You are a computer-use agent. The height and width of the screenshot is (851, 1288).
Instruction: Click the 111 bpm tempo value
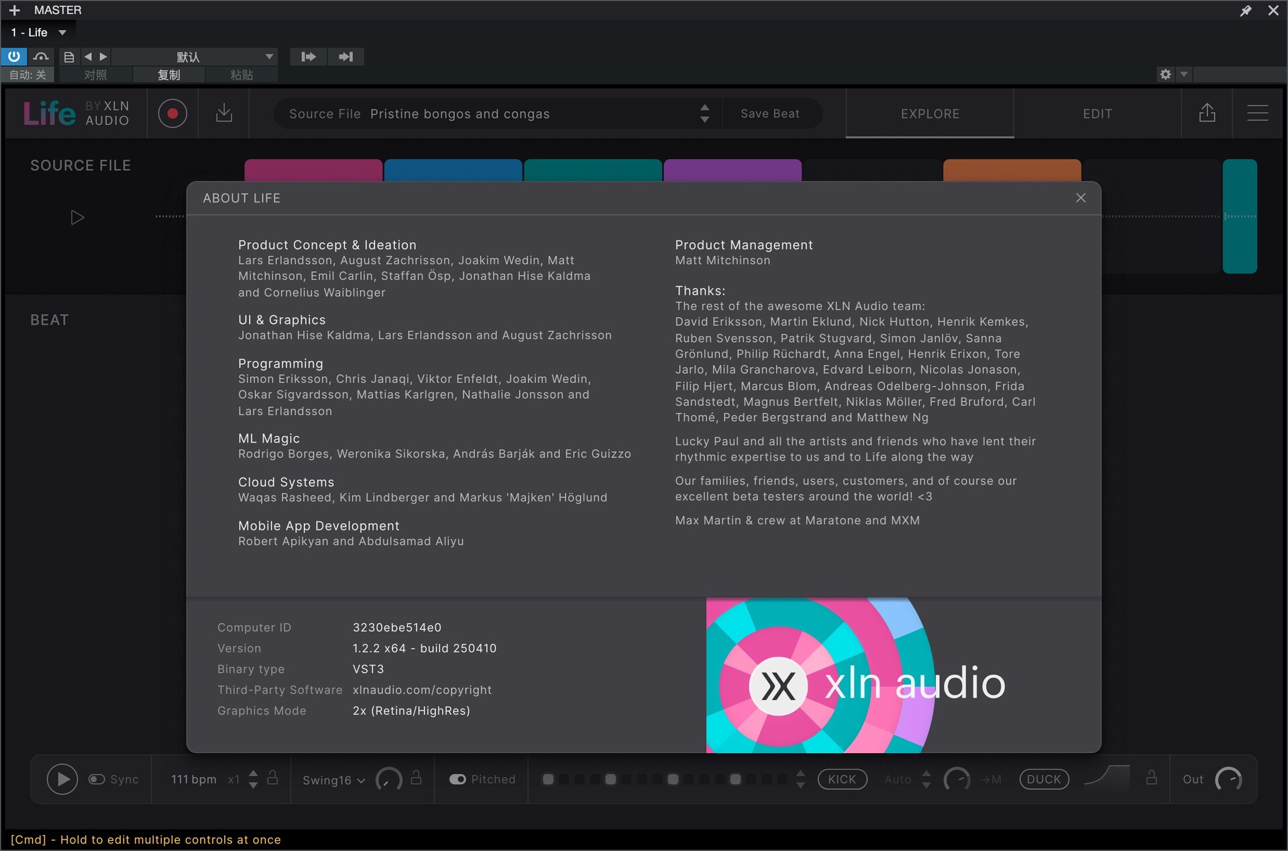(x=193, y=779)
